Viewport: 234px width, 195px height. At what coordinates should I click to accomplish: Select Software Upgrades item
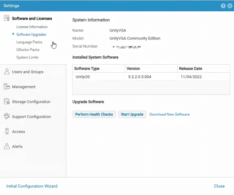[x=31, y=34]
